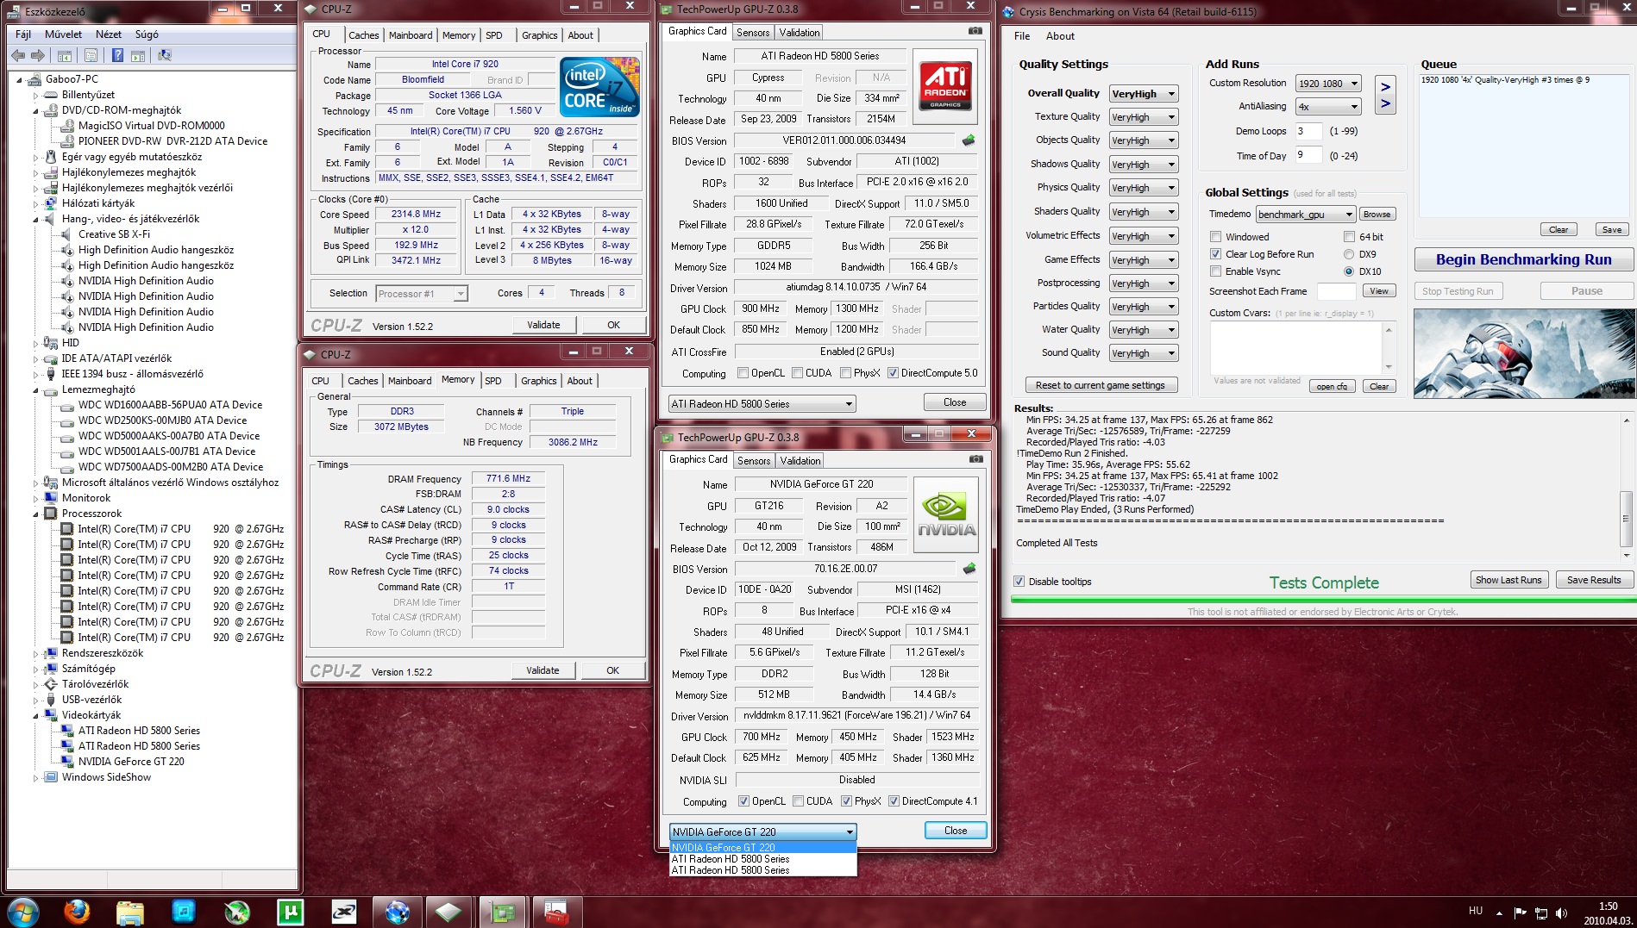
Task: Click the Intel Core i7 logo in CPU-Z
Action: 599,86
